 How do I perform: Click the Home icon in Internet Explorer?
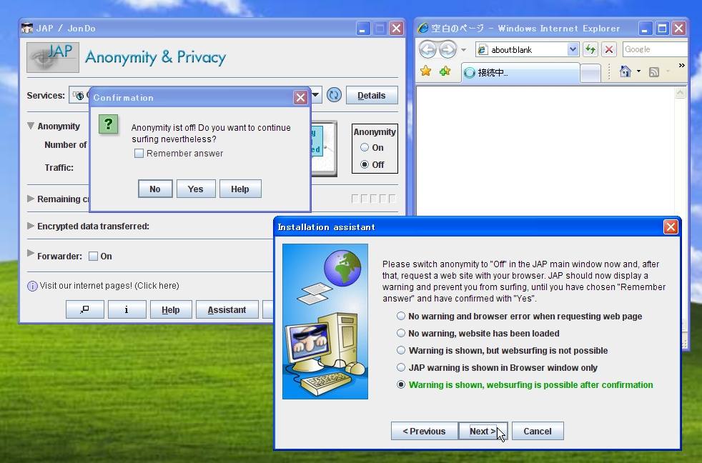(x=626, y=71)
